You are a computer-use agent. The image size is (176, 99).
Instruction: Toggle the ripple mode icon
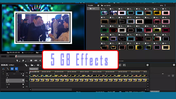point(8,69)
